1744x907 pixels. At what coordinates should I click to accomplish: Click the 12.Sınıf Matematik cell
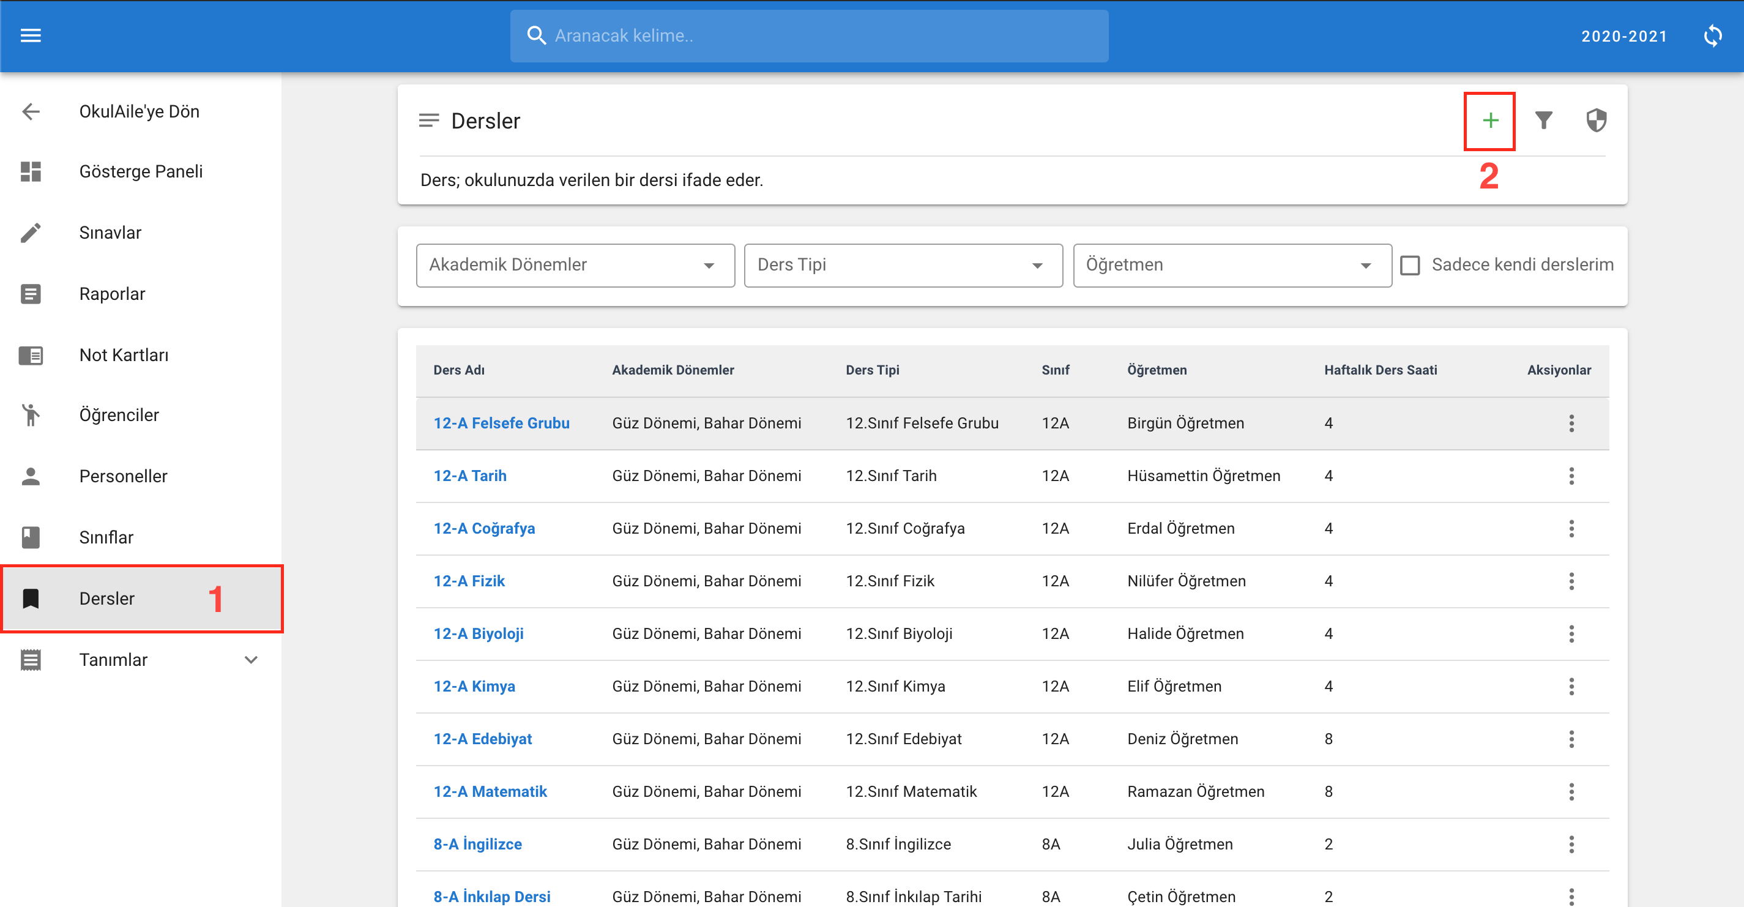pos(911,791)
